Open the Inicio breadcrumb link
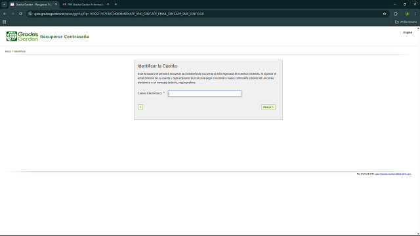Screen dimensions: 420x236 [8, 51]
